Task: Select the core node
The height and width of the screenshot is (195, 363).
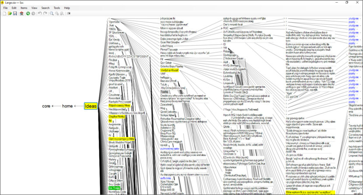Action: (46, 106)
